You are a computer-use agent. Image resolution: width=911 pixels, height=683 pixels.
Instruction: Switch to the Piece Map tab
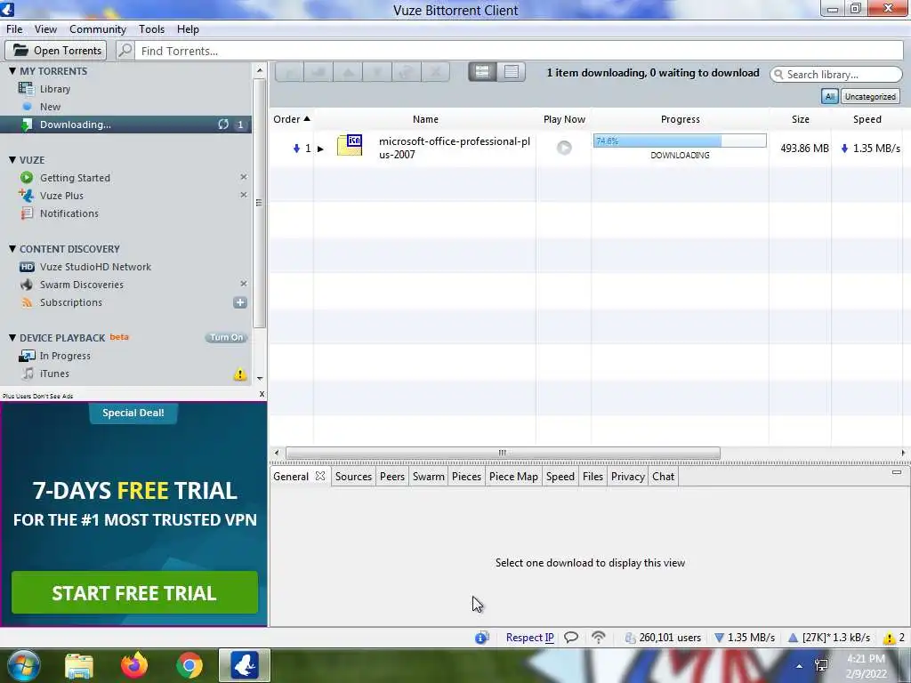pyautogui.click(x=513, y=477)
